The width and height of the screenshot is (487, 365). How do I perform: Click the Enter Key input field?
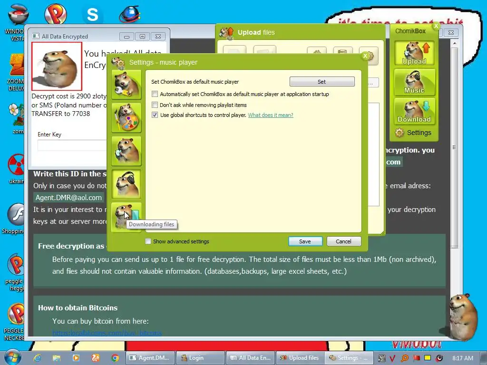[72, 145]
